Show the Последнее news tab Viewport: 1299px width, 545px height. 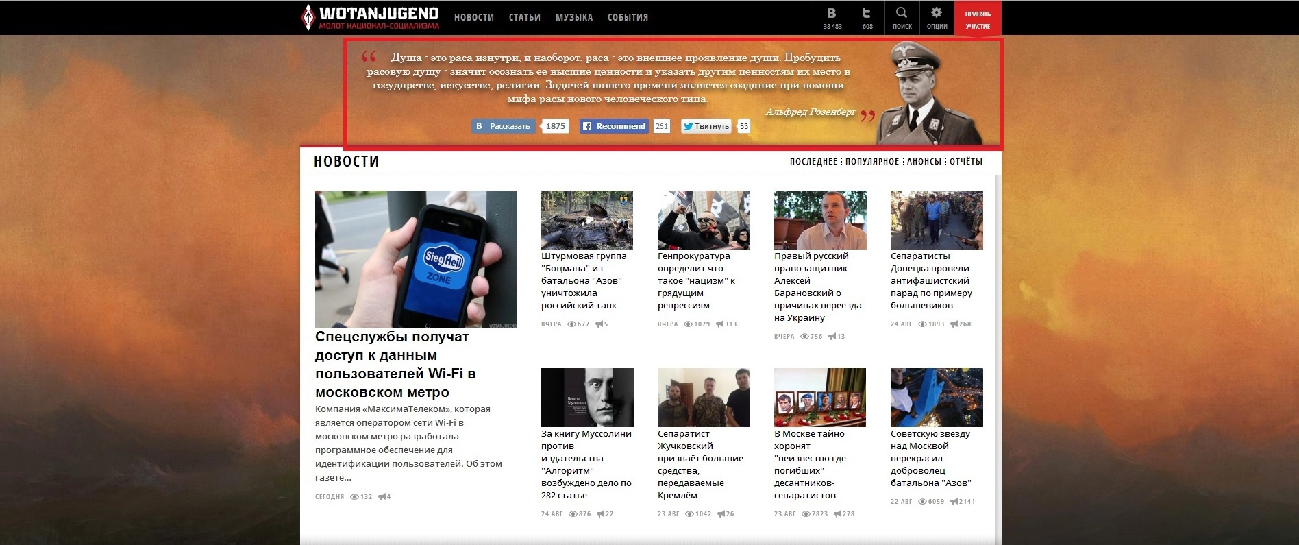point(813,162)
